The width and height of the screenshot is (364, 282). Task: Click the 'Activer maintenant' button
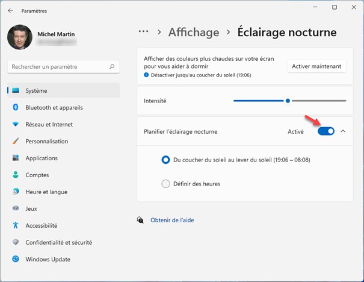tap(316, 66)
